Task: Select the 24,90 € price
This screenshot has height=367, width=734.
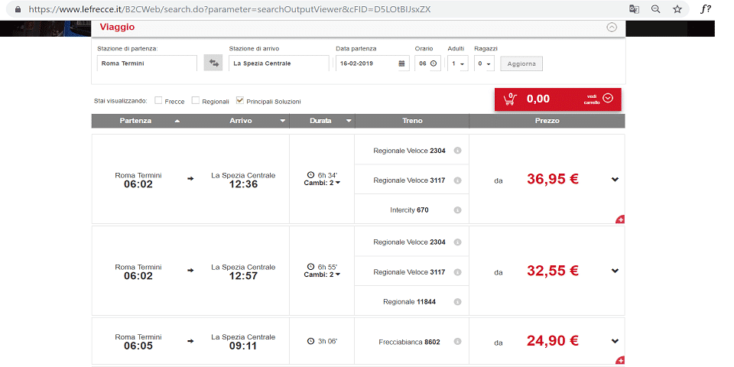Action: pos(553,341)
